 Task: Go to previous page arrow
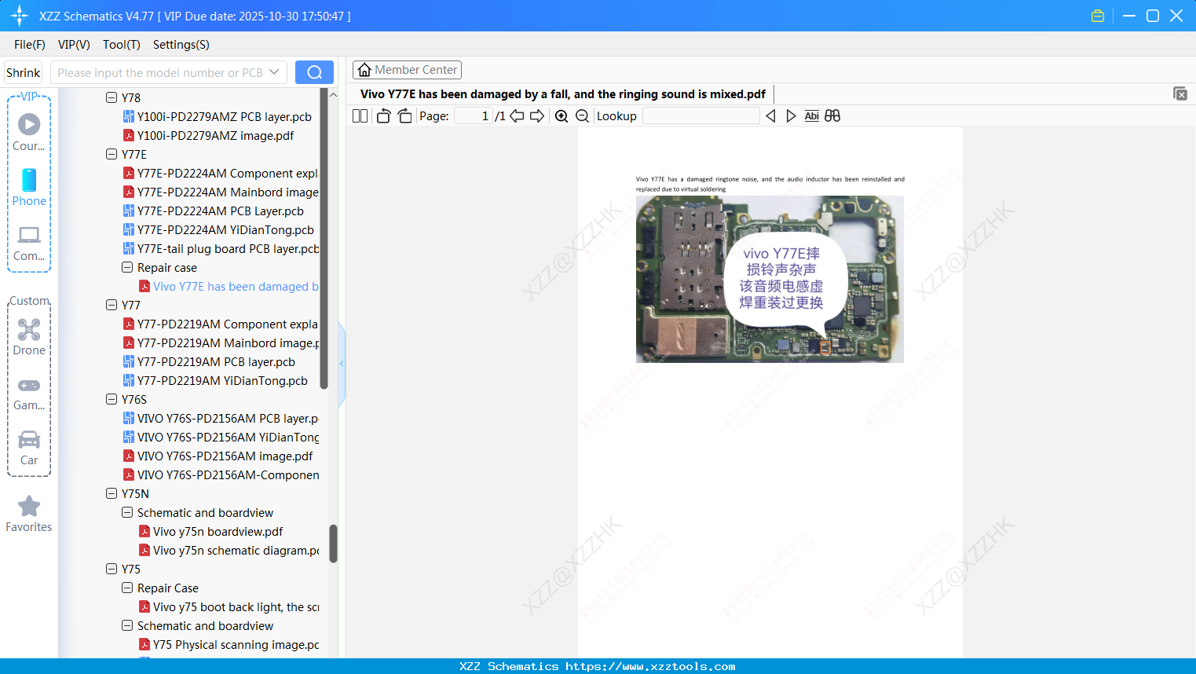tap(517, 116)
